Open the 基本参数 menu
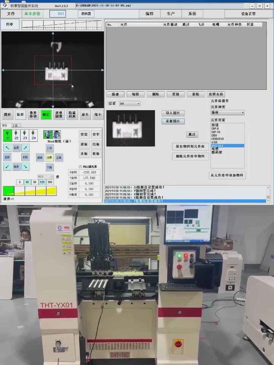The height and width of the screenshot is (365, 274). pos(32,14)
